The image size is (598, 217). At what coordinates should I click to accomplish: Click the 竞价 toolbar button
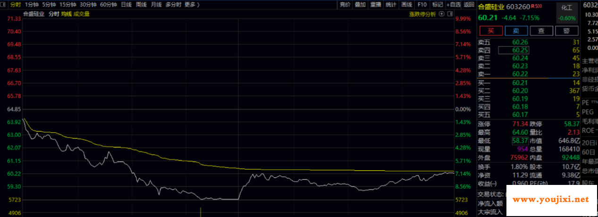tap(345, 4)
